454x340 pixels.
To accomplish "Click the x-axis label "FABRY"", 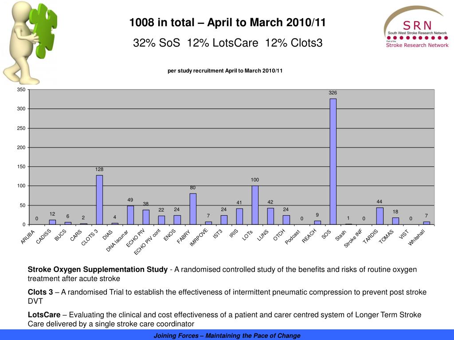I will pos(184,236).
